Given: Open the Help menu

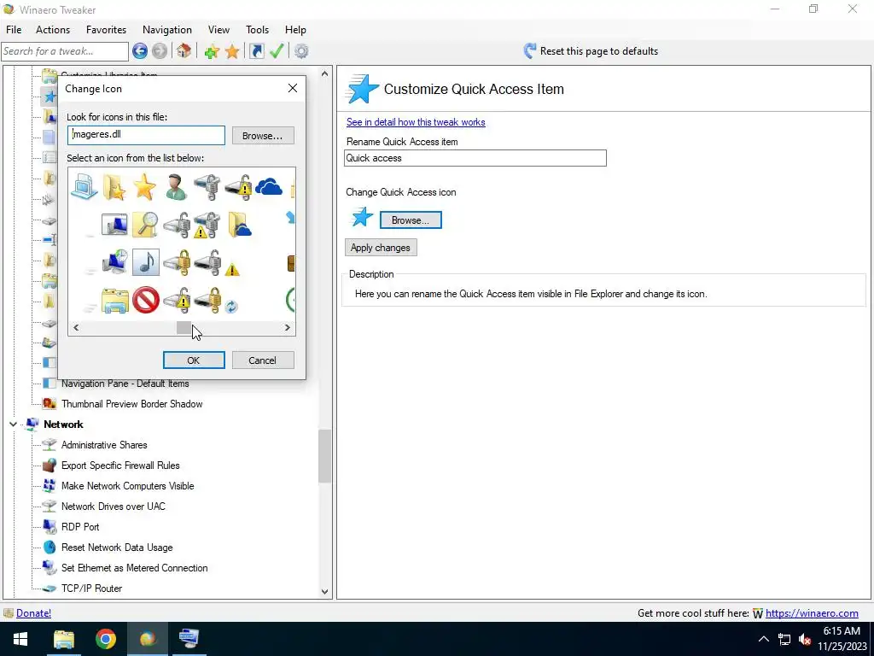Looking at the screenshot, I should (x=295, y=30).
